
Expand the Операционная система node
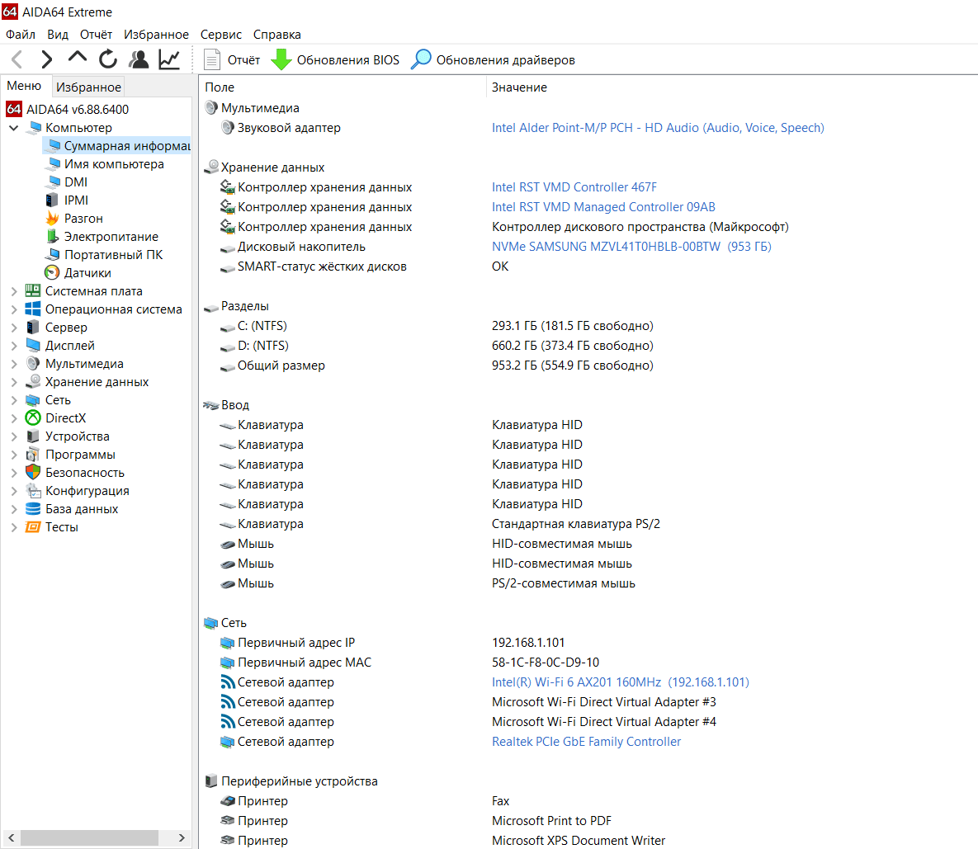pyautogui.click(x=14, y=309)
